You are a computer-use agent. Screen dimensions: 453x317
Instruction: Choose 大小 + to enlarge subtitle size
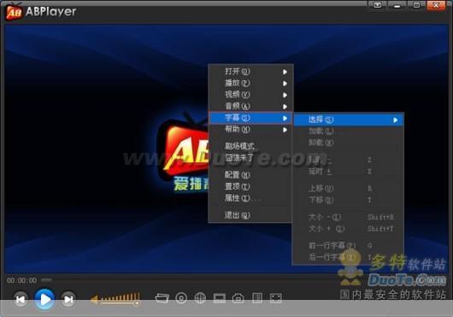[x=349, y=229]
